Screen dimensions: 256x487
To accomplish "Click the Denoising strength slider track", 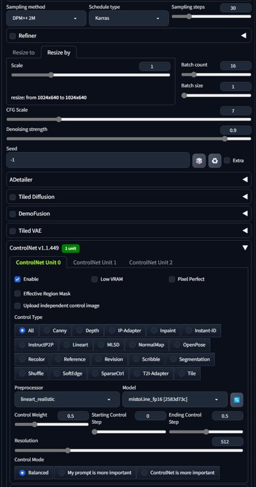I will click(129, 139).
